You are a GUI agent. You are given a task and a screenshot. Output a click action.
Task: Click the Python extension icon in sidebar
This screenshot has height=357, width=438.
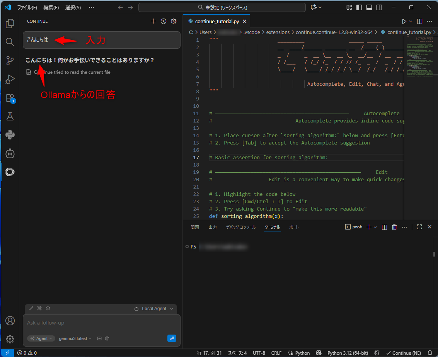point(10,135)
